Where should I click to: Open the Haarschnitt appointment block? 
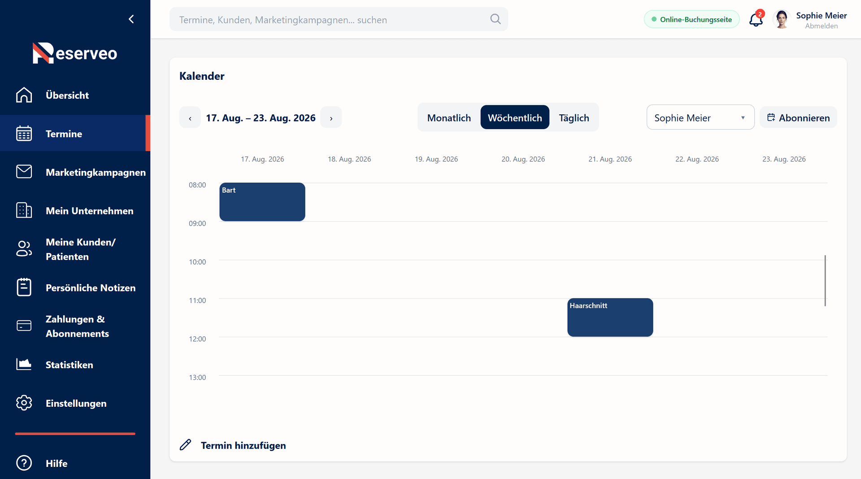[x=610, y=318]
